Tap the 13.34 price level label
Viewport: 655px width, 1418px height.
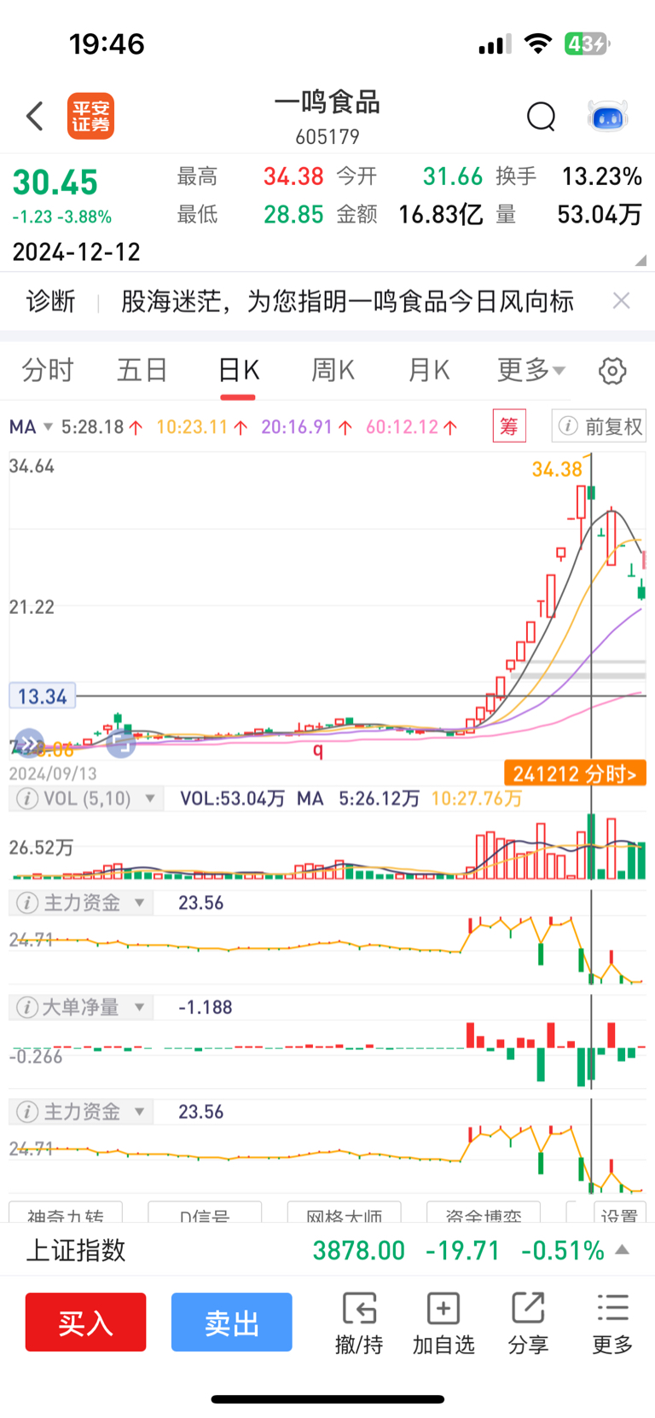tap(42, 697)
